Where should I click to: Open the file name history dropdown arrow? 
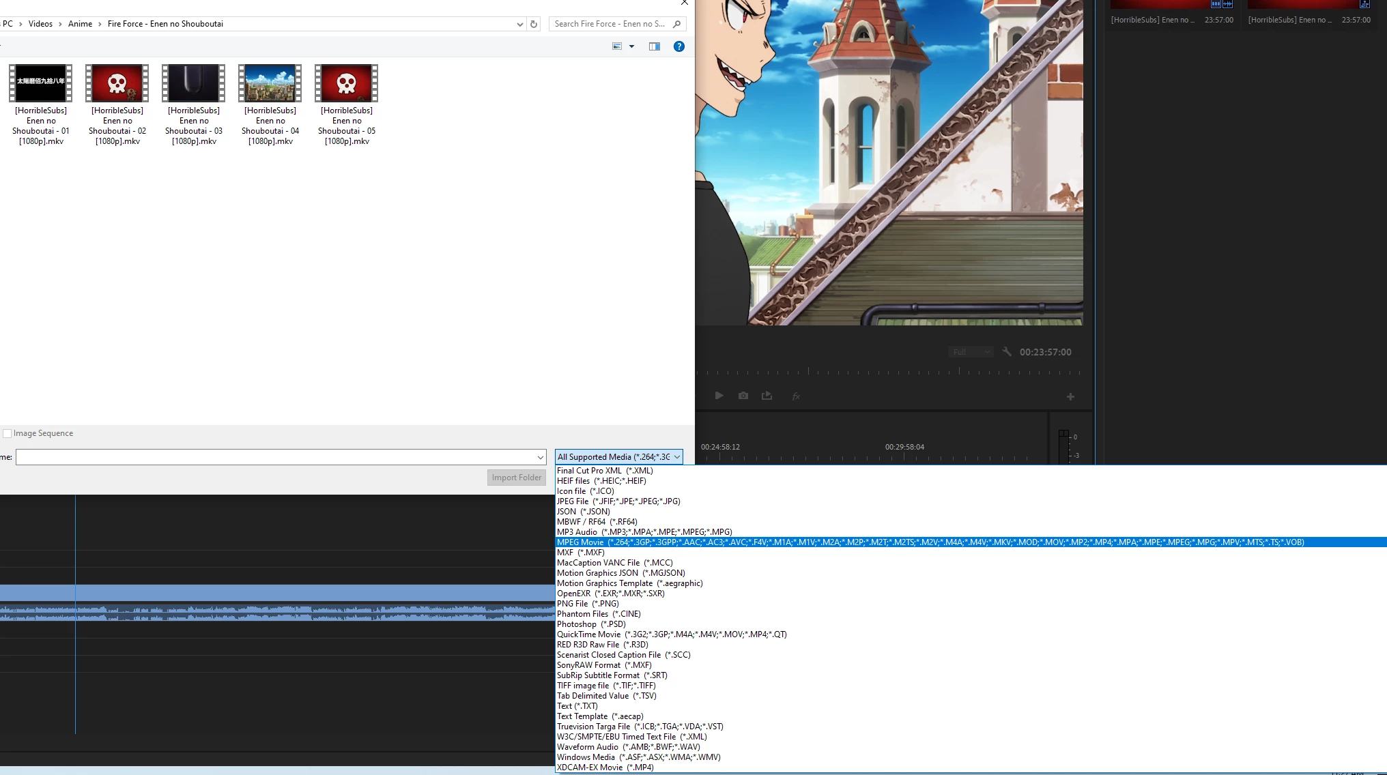pos(540,457)
